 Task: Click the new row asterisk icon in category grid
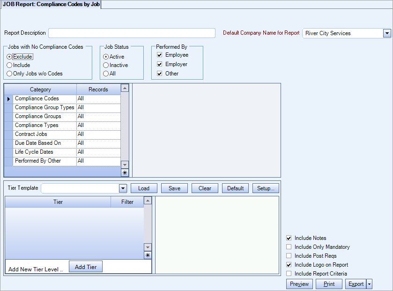click(124, 172)
